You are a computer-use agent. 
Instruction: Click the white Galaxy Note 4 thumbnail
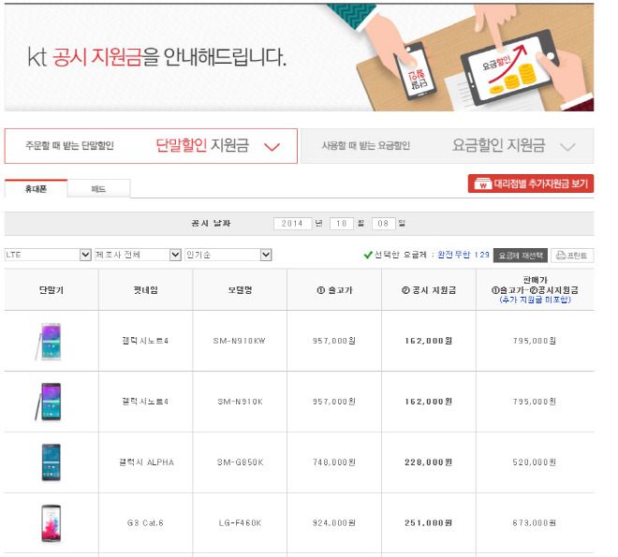50,341
